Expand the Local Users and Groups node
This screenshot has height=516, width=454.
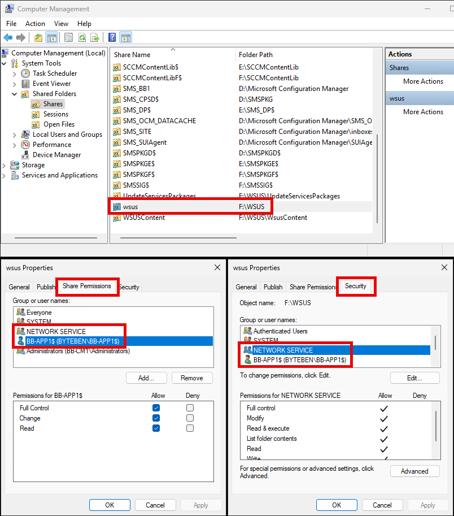[x=14, y=134]
